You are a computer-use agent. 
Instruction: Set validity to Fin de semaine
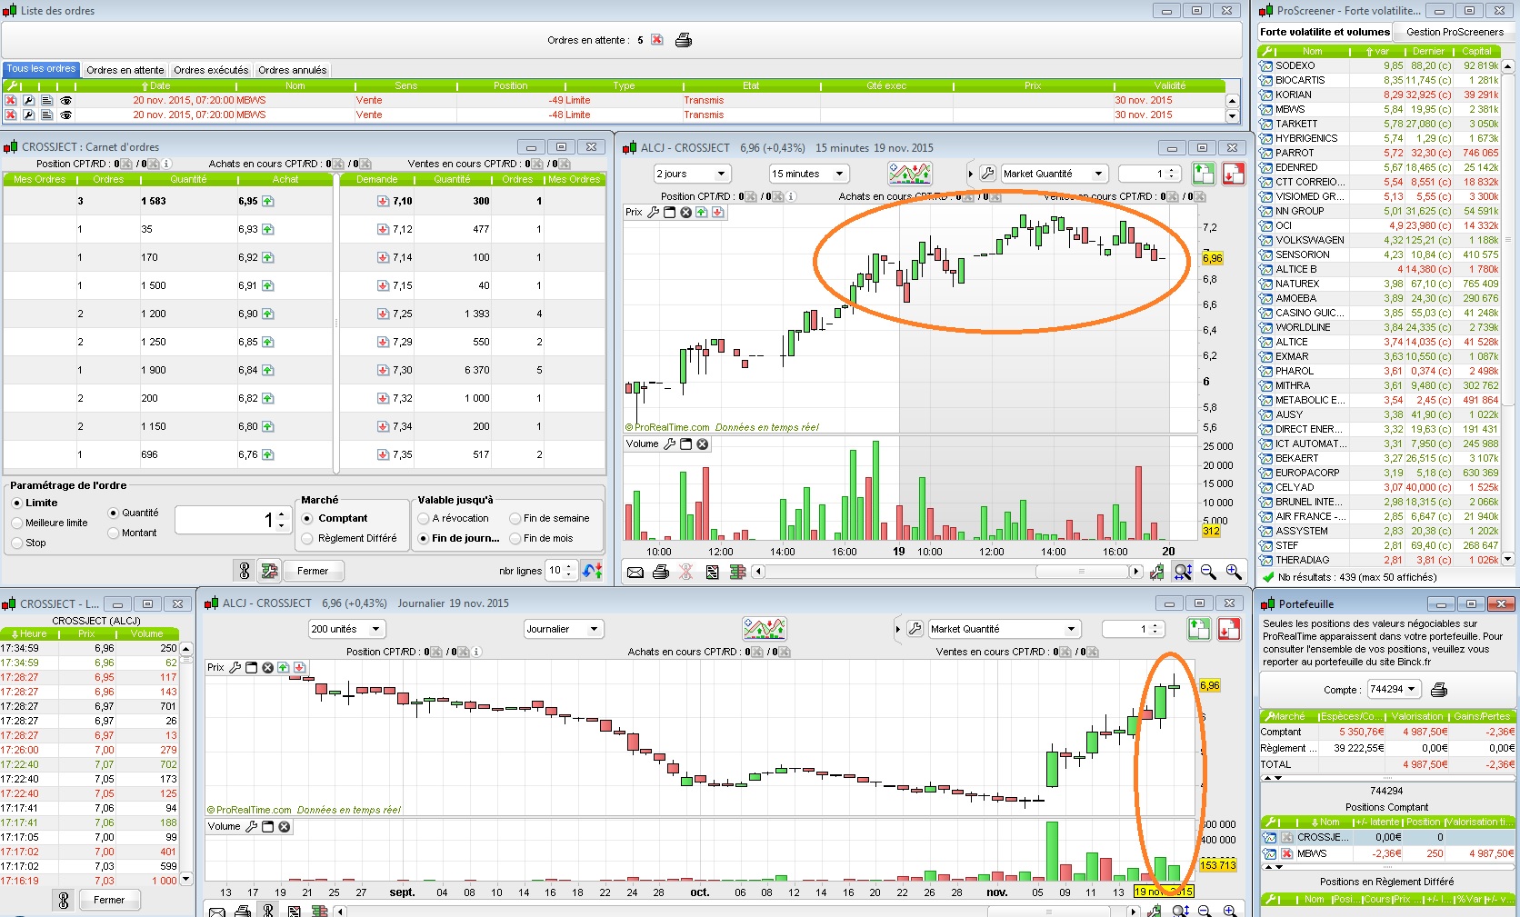515,518
